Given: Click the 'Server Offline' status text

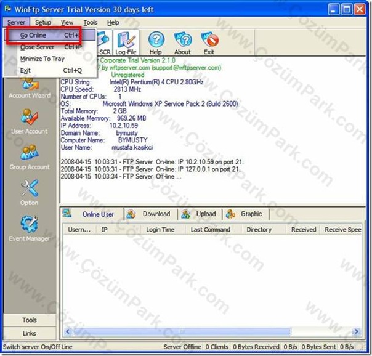Looking at the screenshot, I should click(182, 347).
